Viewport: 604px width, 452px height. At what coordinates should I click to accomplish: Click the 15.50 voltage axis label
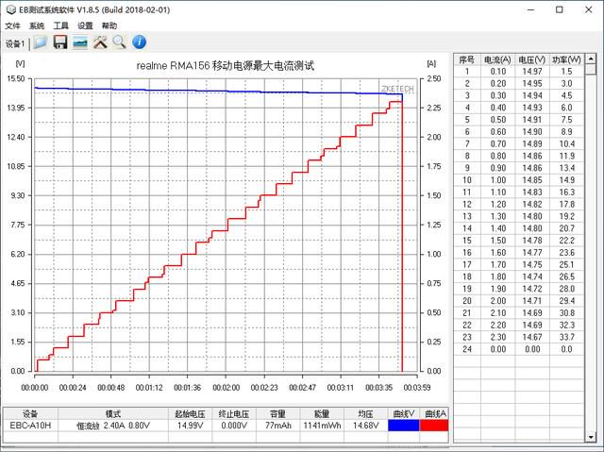tap(15, 78)
